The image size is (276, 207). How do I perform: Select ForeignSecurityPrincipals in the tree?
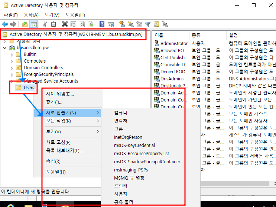click(x=49, y=74)
